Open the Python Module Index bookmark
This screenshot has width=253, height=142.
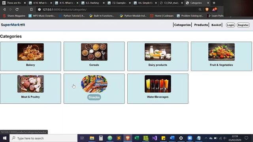(133, 16)
